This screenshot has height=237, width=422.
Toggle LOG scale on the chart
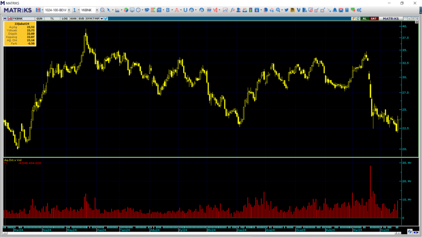(x=65, y=19)
